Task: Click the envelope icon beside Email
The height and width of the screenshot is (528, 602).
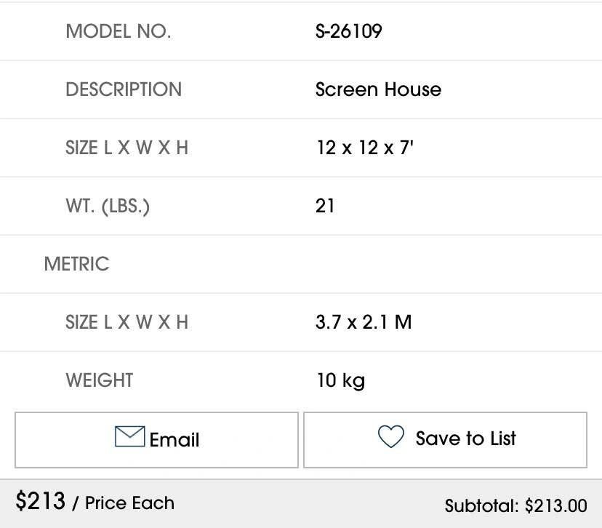Action: (x=129, y=436)
